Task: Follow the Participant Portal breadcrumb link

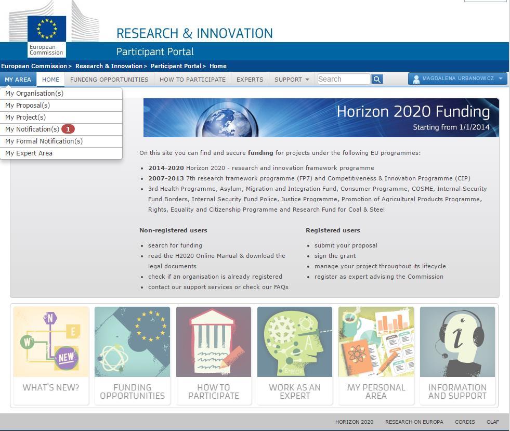Action: coord(176,66)
